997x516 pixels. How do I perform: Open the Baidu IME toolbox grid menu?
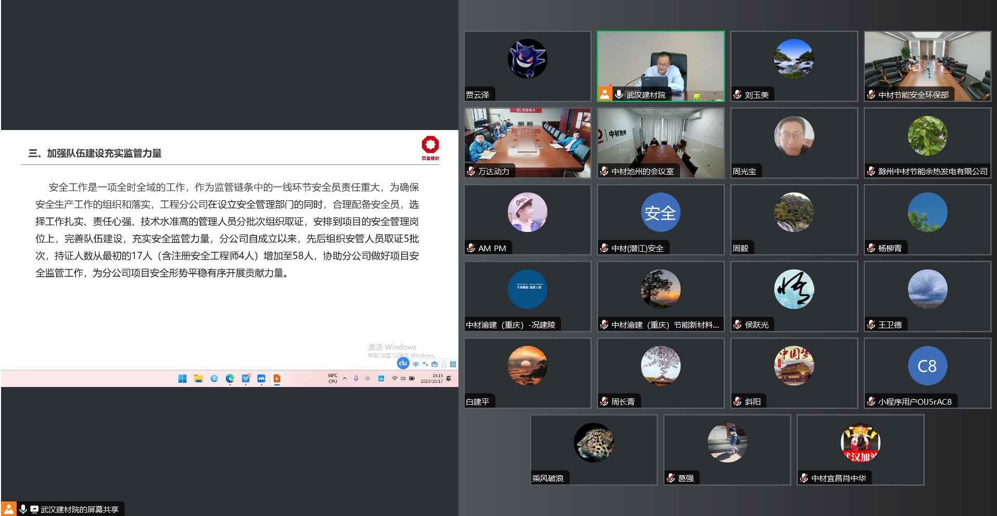point(453,364)
